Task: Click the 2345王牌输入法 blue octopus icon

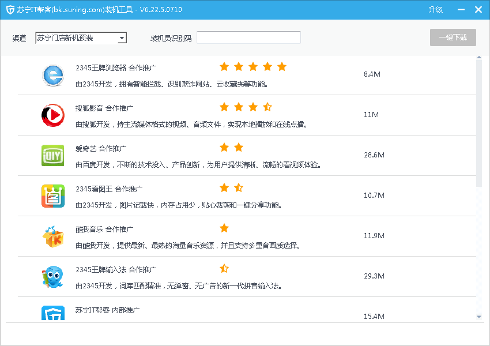Action: [x=53, y=277]
